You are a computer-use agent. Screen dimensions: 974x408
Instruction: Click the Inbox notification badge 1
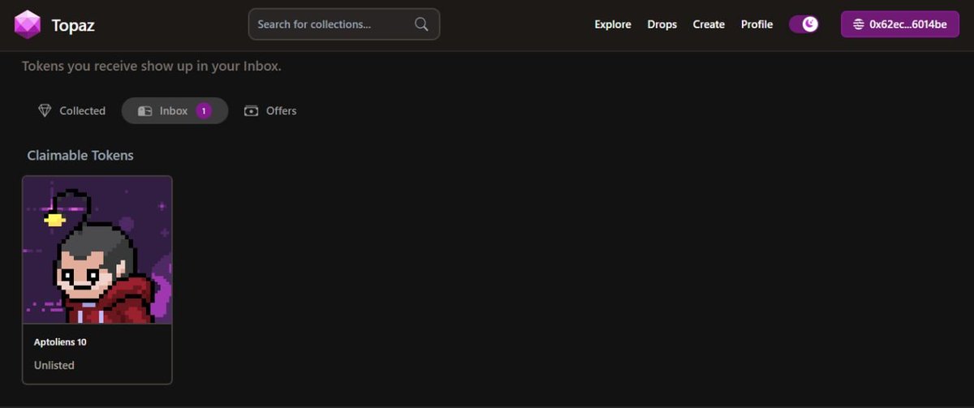203,110
